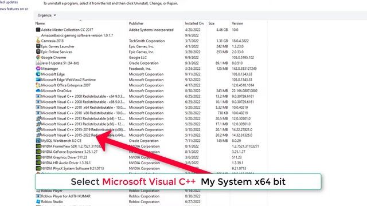Click the Epic Online Services icon
This screenshot has width=367, height=206.
pos(38,52)
